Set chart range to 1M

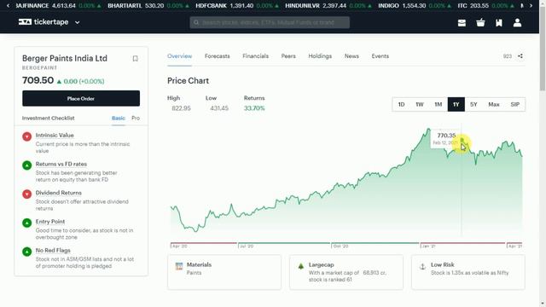coord(438,104)
